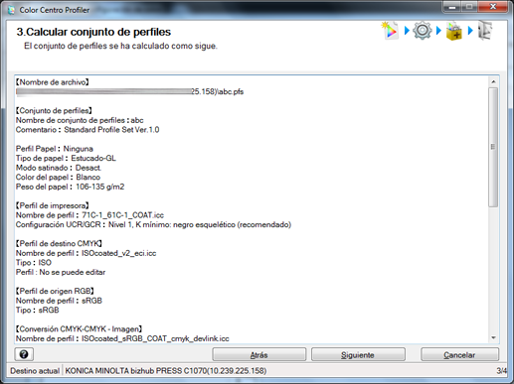This screenshot has height=384, width=514.
Task: Click the help question mark icon
Action: (x=24, y=354)
